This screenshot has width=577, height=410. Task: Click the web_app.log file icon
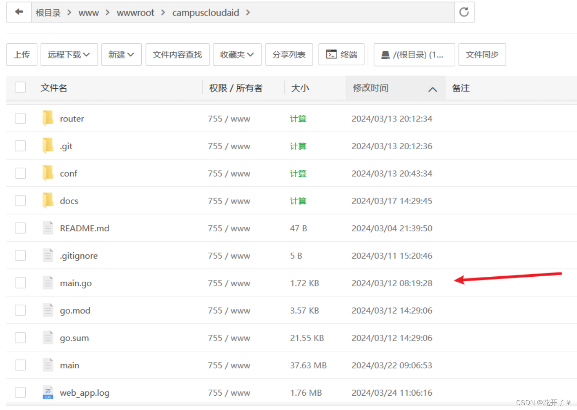tap(48, 393)
